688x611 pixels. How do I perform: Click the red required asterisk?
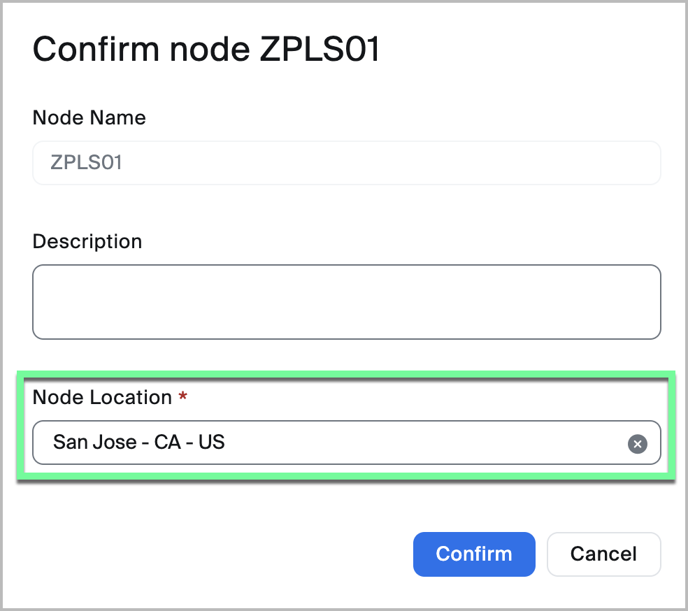point(183,397)
